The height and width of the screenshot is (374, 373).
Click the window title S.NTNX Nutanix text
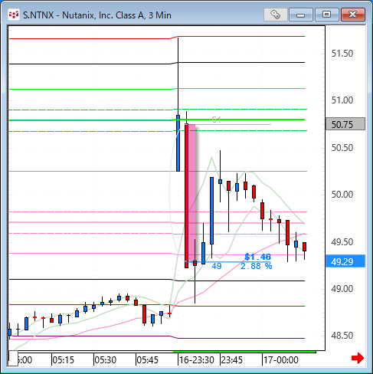pos(97,15)
